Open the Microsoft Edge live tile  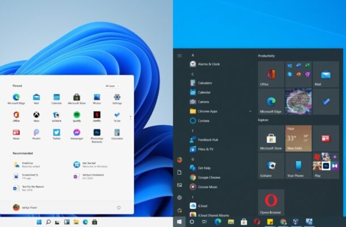271,102
